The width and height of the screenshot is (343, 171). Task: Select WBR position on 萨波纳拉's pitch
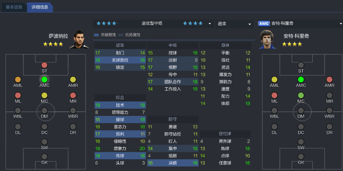coord(73,110)
